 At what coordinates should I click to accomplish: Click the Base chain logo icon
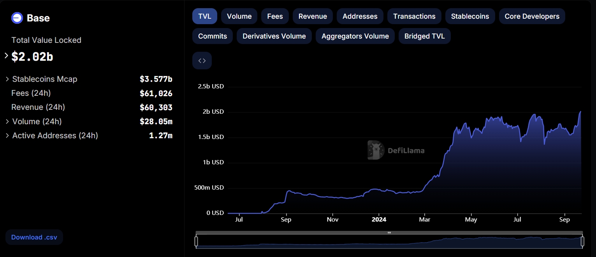pos(17,18)
